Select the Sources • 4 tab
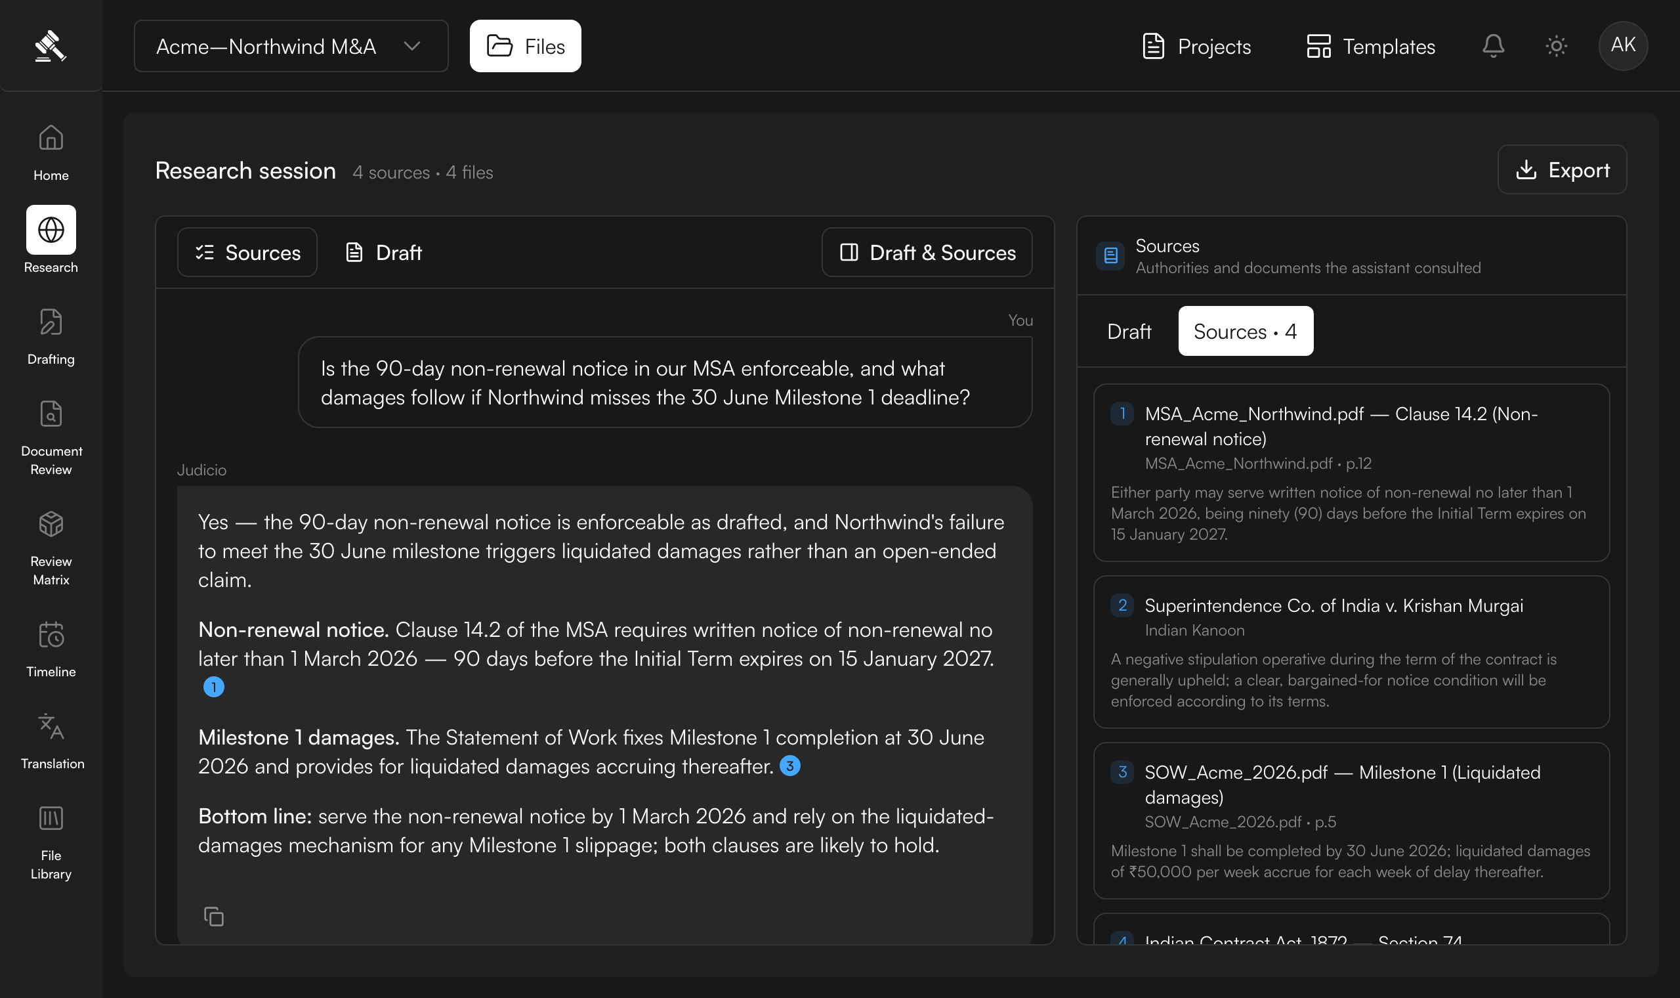The image size is (1680, 998). pos(1245,331)
